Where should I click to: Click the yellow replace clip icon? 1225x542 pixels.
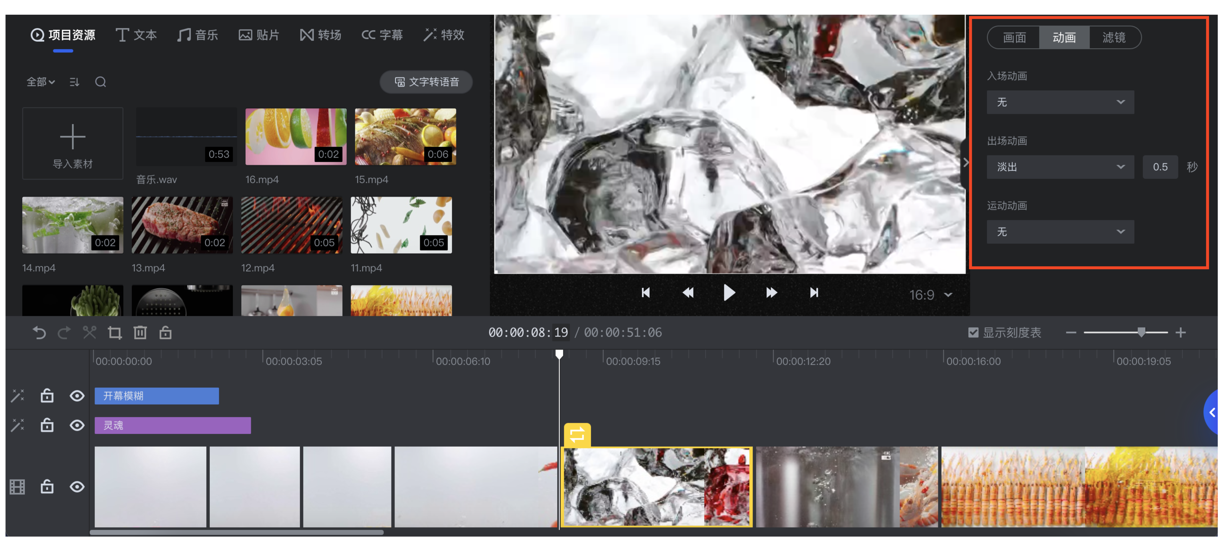coord(577,435)
